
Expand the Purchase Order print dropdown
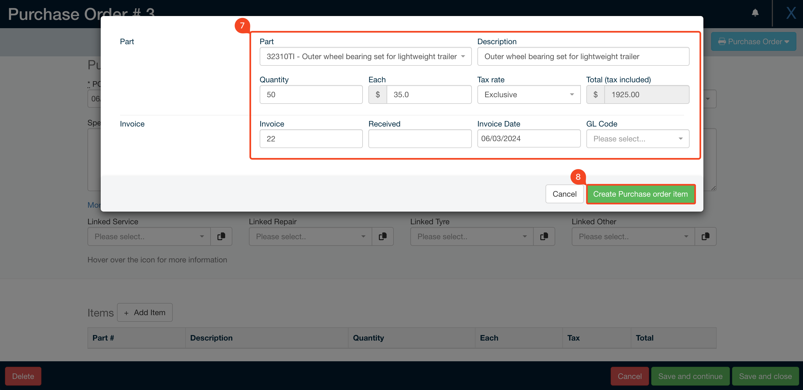tap(787, 41)
